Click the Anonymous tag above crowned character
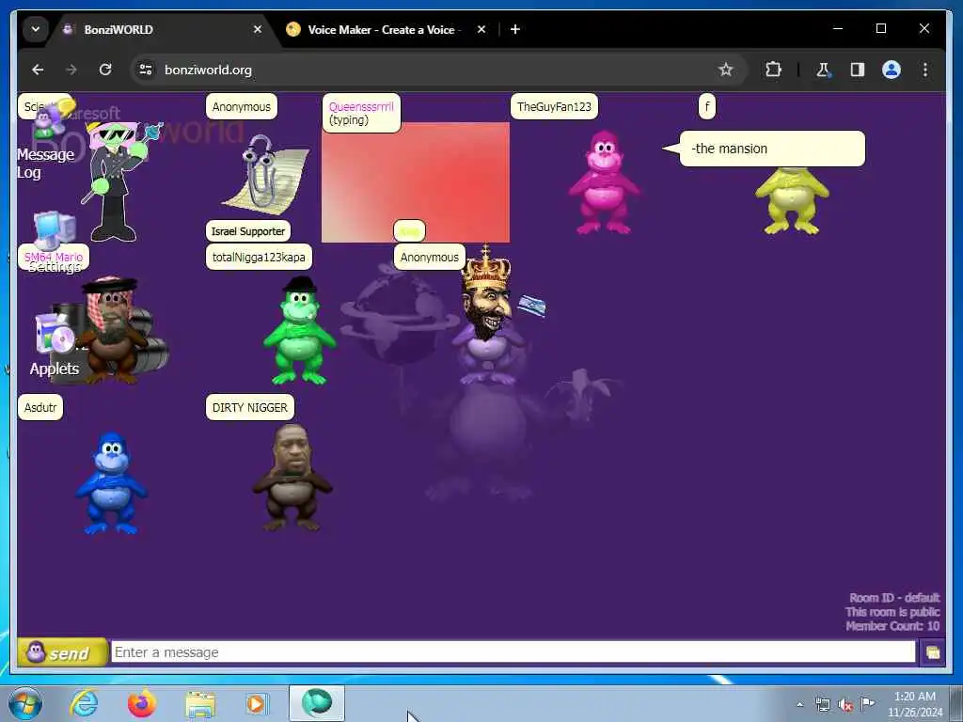Image resolution: width=963 pixels, height=722 pixels. [x=429, y=258]
